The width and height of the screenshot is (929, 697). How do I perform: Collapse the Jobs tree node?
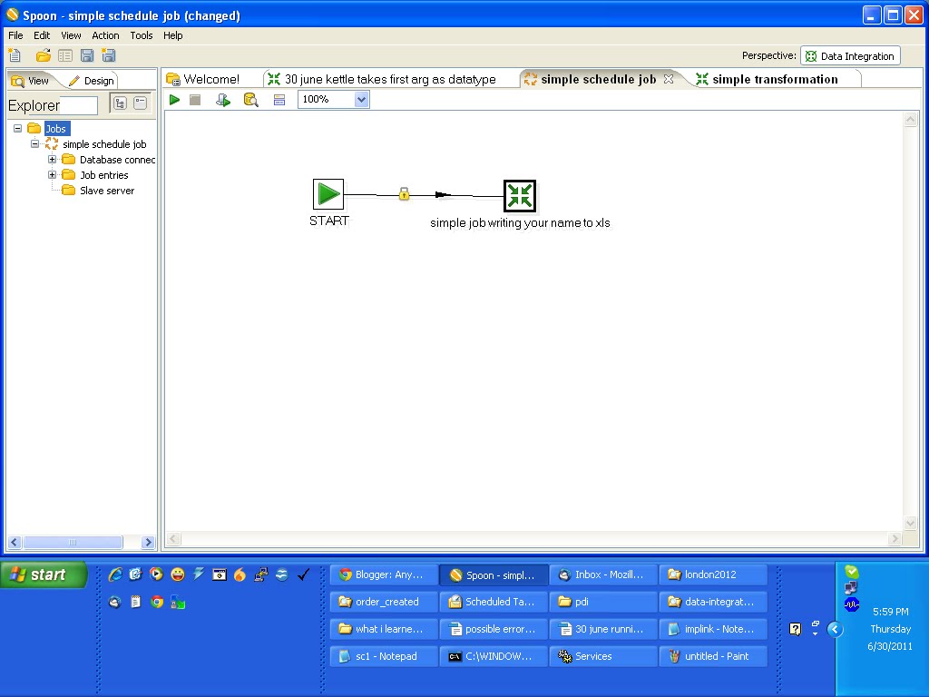18,128
